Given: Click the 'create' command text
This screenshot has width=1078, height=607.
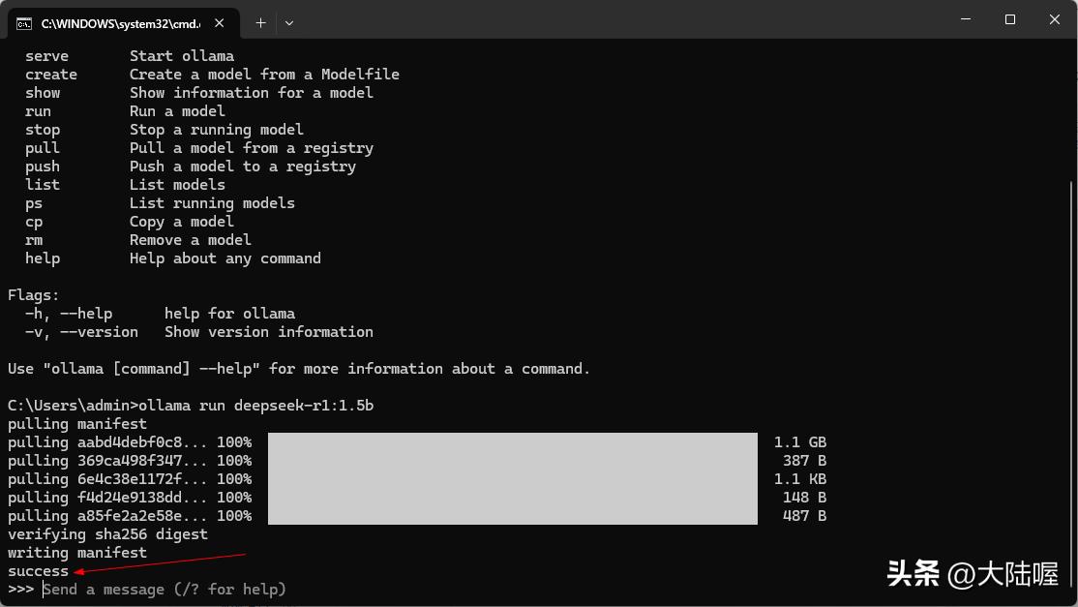Looking at the screenshot, I should click(51, 75).
